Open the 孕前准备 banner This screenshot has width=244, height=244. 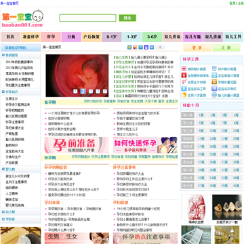pyautogui.click(x=77, y=145)
